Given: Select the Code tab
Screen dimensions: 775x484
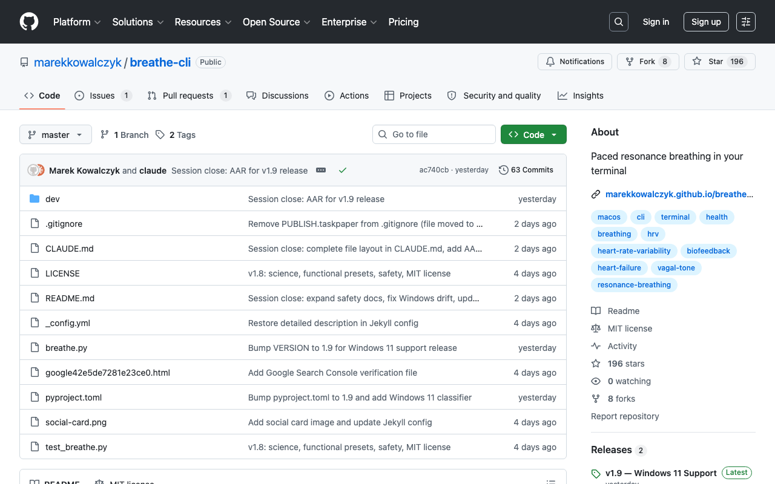Looking at the screenshot, I should pos(42,96).
